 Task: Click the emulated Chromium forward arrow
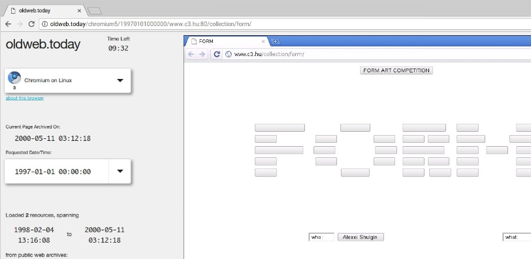point(202,54)
